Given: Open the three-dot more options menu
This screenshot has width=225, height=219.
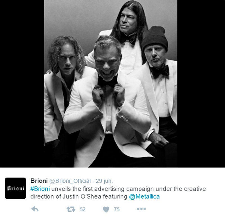Looking at the screenshot, I should [x=141, y=209].
